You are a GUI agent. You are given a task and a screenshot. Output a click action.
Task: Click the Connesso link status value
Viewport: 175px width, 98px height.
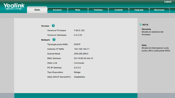79,63
